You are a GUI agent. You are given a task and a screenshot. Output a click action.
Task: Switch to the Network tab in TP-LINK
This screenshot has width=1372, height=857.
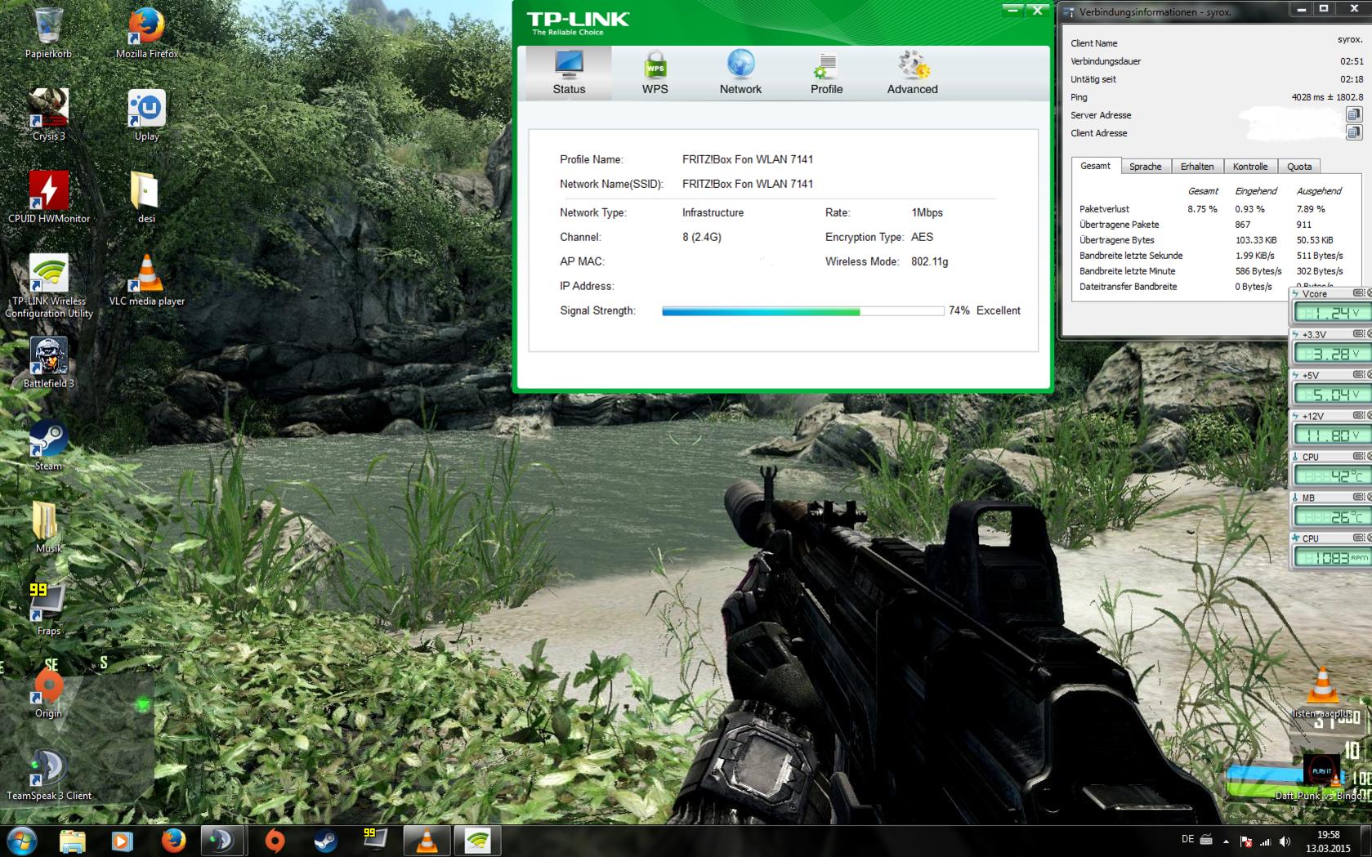740,73
